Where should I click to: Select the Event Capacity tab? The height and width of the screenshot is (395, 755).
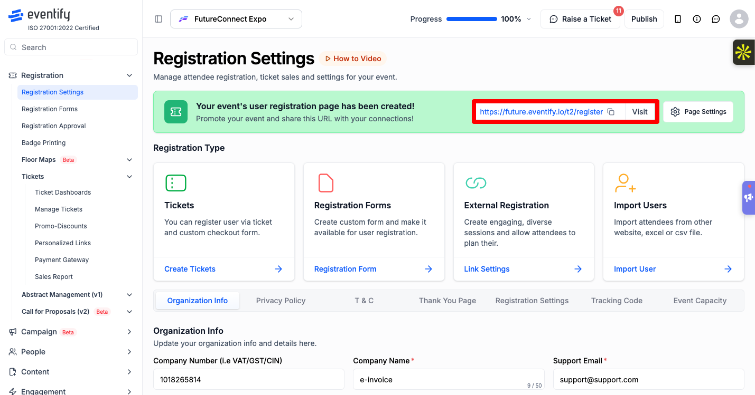click(700, 301)
